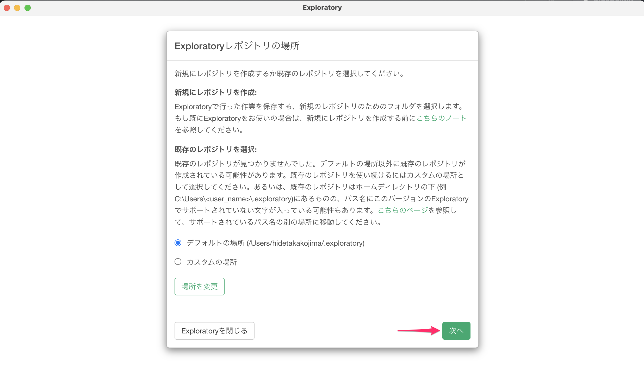Click the Exploratoryレポジトリの場所 dialog heading

pos(237,46)
